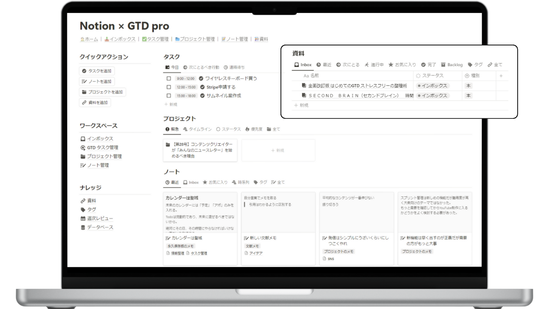
Task: Select the 緊急 tab in プロジェクト
Action: click(172, 129)
